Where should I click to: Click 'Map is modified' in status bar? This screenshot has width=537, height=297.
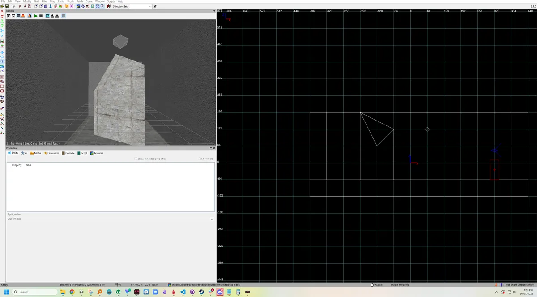point(400,285)
